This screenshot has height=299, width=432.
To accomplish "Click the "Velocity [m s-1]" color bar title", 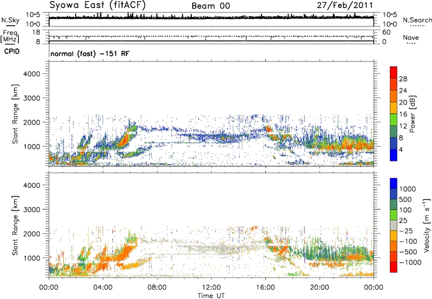I will point(427,225).
